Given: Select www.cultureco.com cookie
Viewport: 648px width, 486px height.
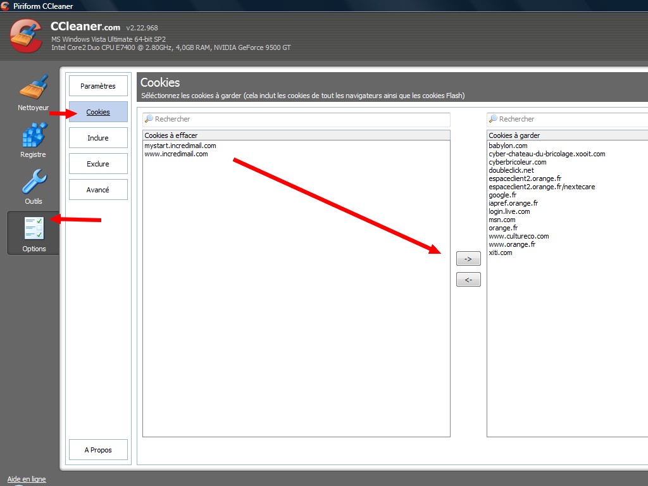Looking at the screenshot, I should tap(519, 237).
